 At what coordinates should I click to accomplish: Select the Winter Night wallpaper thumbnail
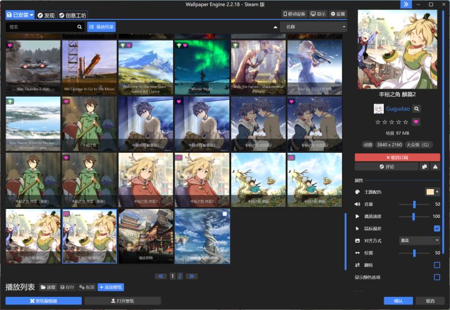point(201,67)
